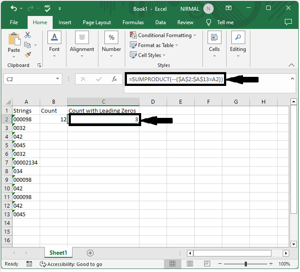This screenshot has width=300, height=272.
Task: Click the Redo arrow icon
Action: pyautogui.click(x=31, y=9)
